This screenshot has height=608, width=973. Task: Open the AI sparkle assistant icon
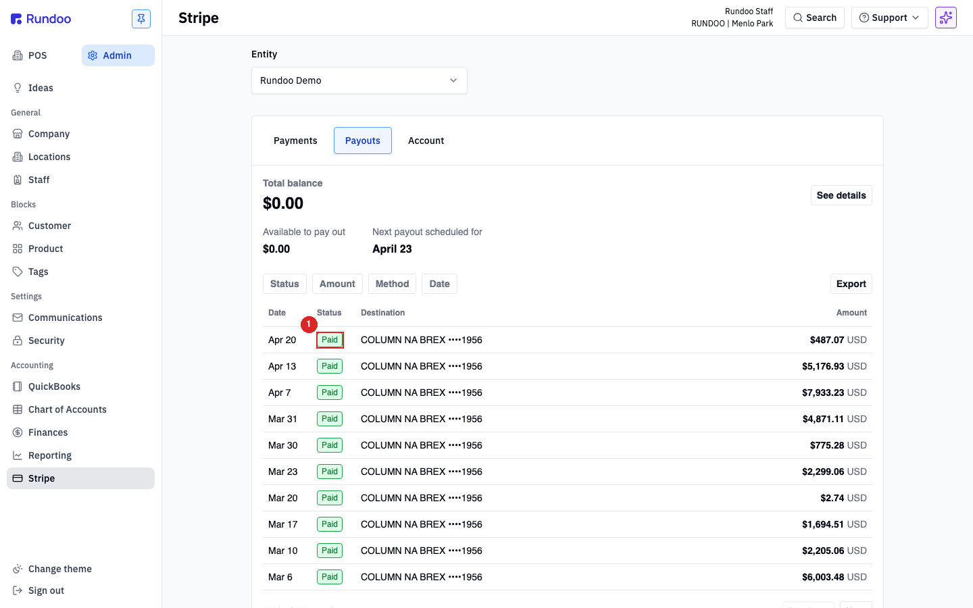946,18
